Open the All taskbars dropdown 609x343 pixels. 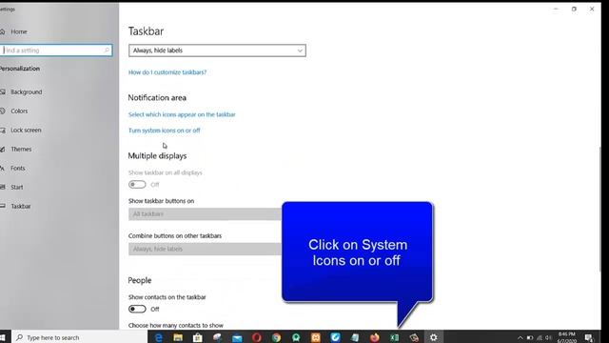click(206, 213)
